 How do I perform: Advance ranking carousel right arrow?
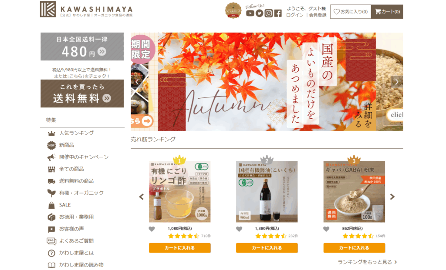[x=392, y=197]
